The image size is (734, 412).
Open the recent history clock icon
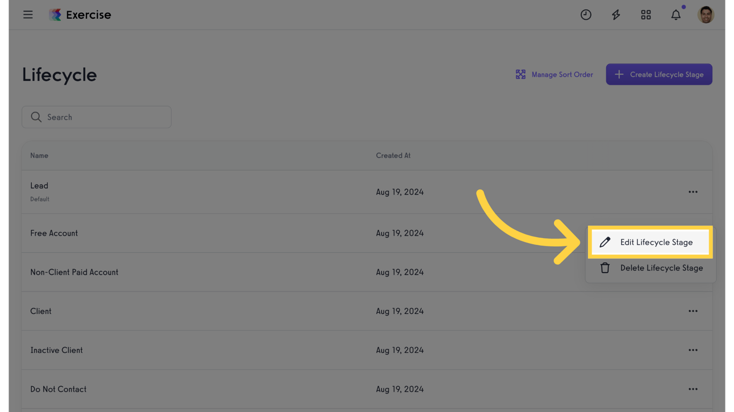pos(586,15)
